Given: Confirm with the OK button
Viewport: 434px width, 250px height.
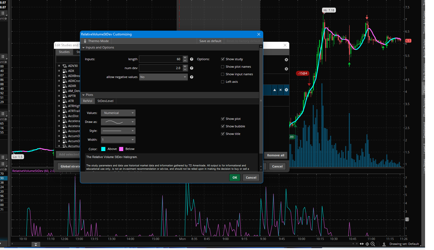Looking at the screenshot, I should coord(235,178).
